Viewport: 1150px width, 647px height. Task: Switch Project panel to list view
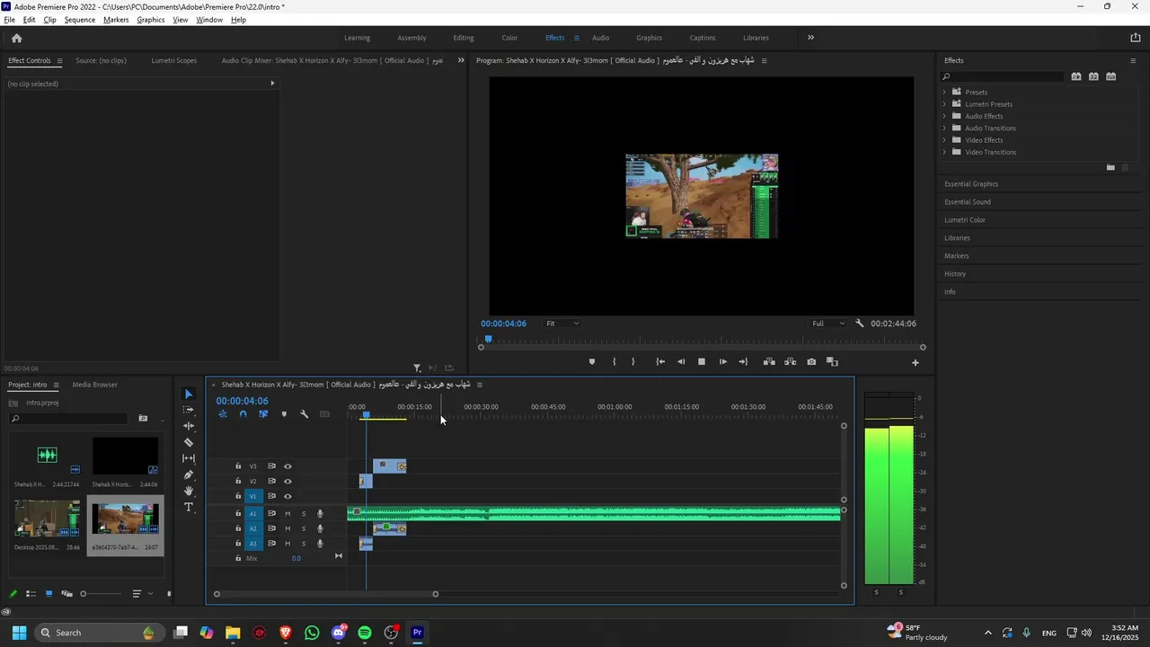31,593
